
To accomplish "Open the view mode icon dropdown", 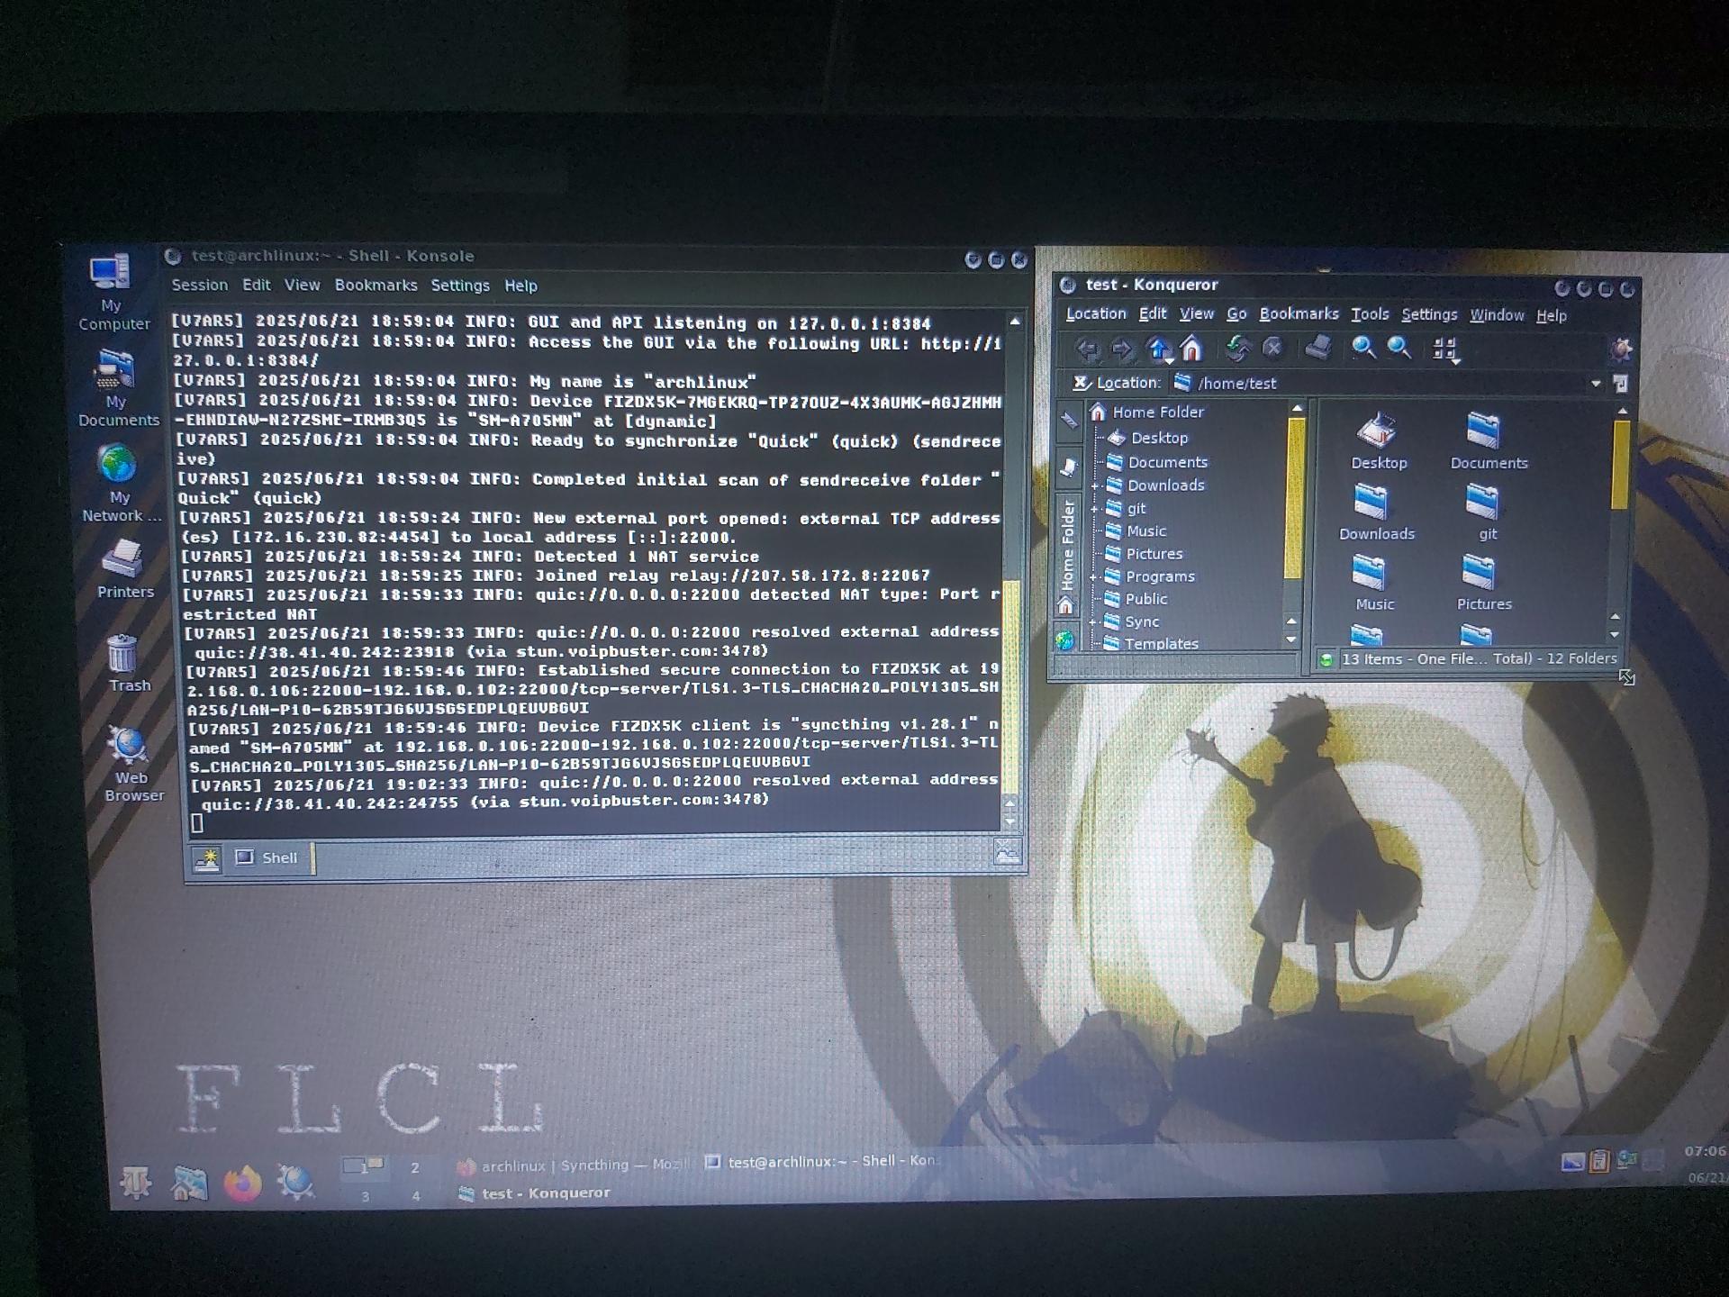I will (x=1445, y=349).
